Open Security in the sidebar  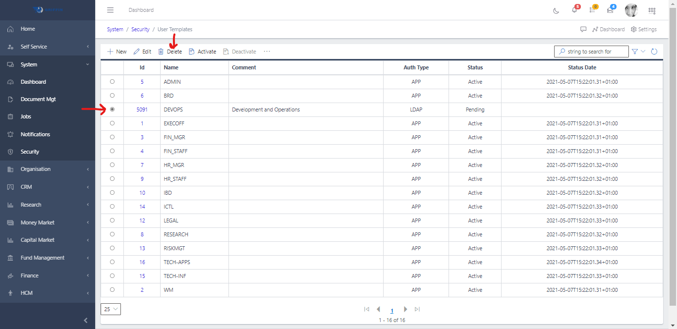(30, 152)
